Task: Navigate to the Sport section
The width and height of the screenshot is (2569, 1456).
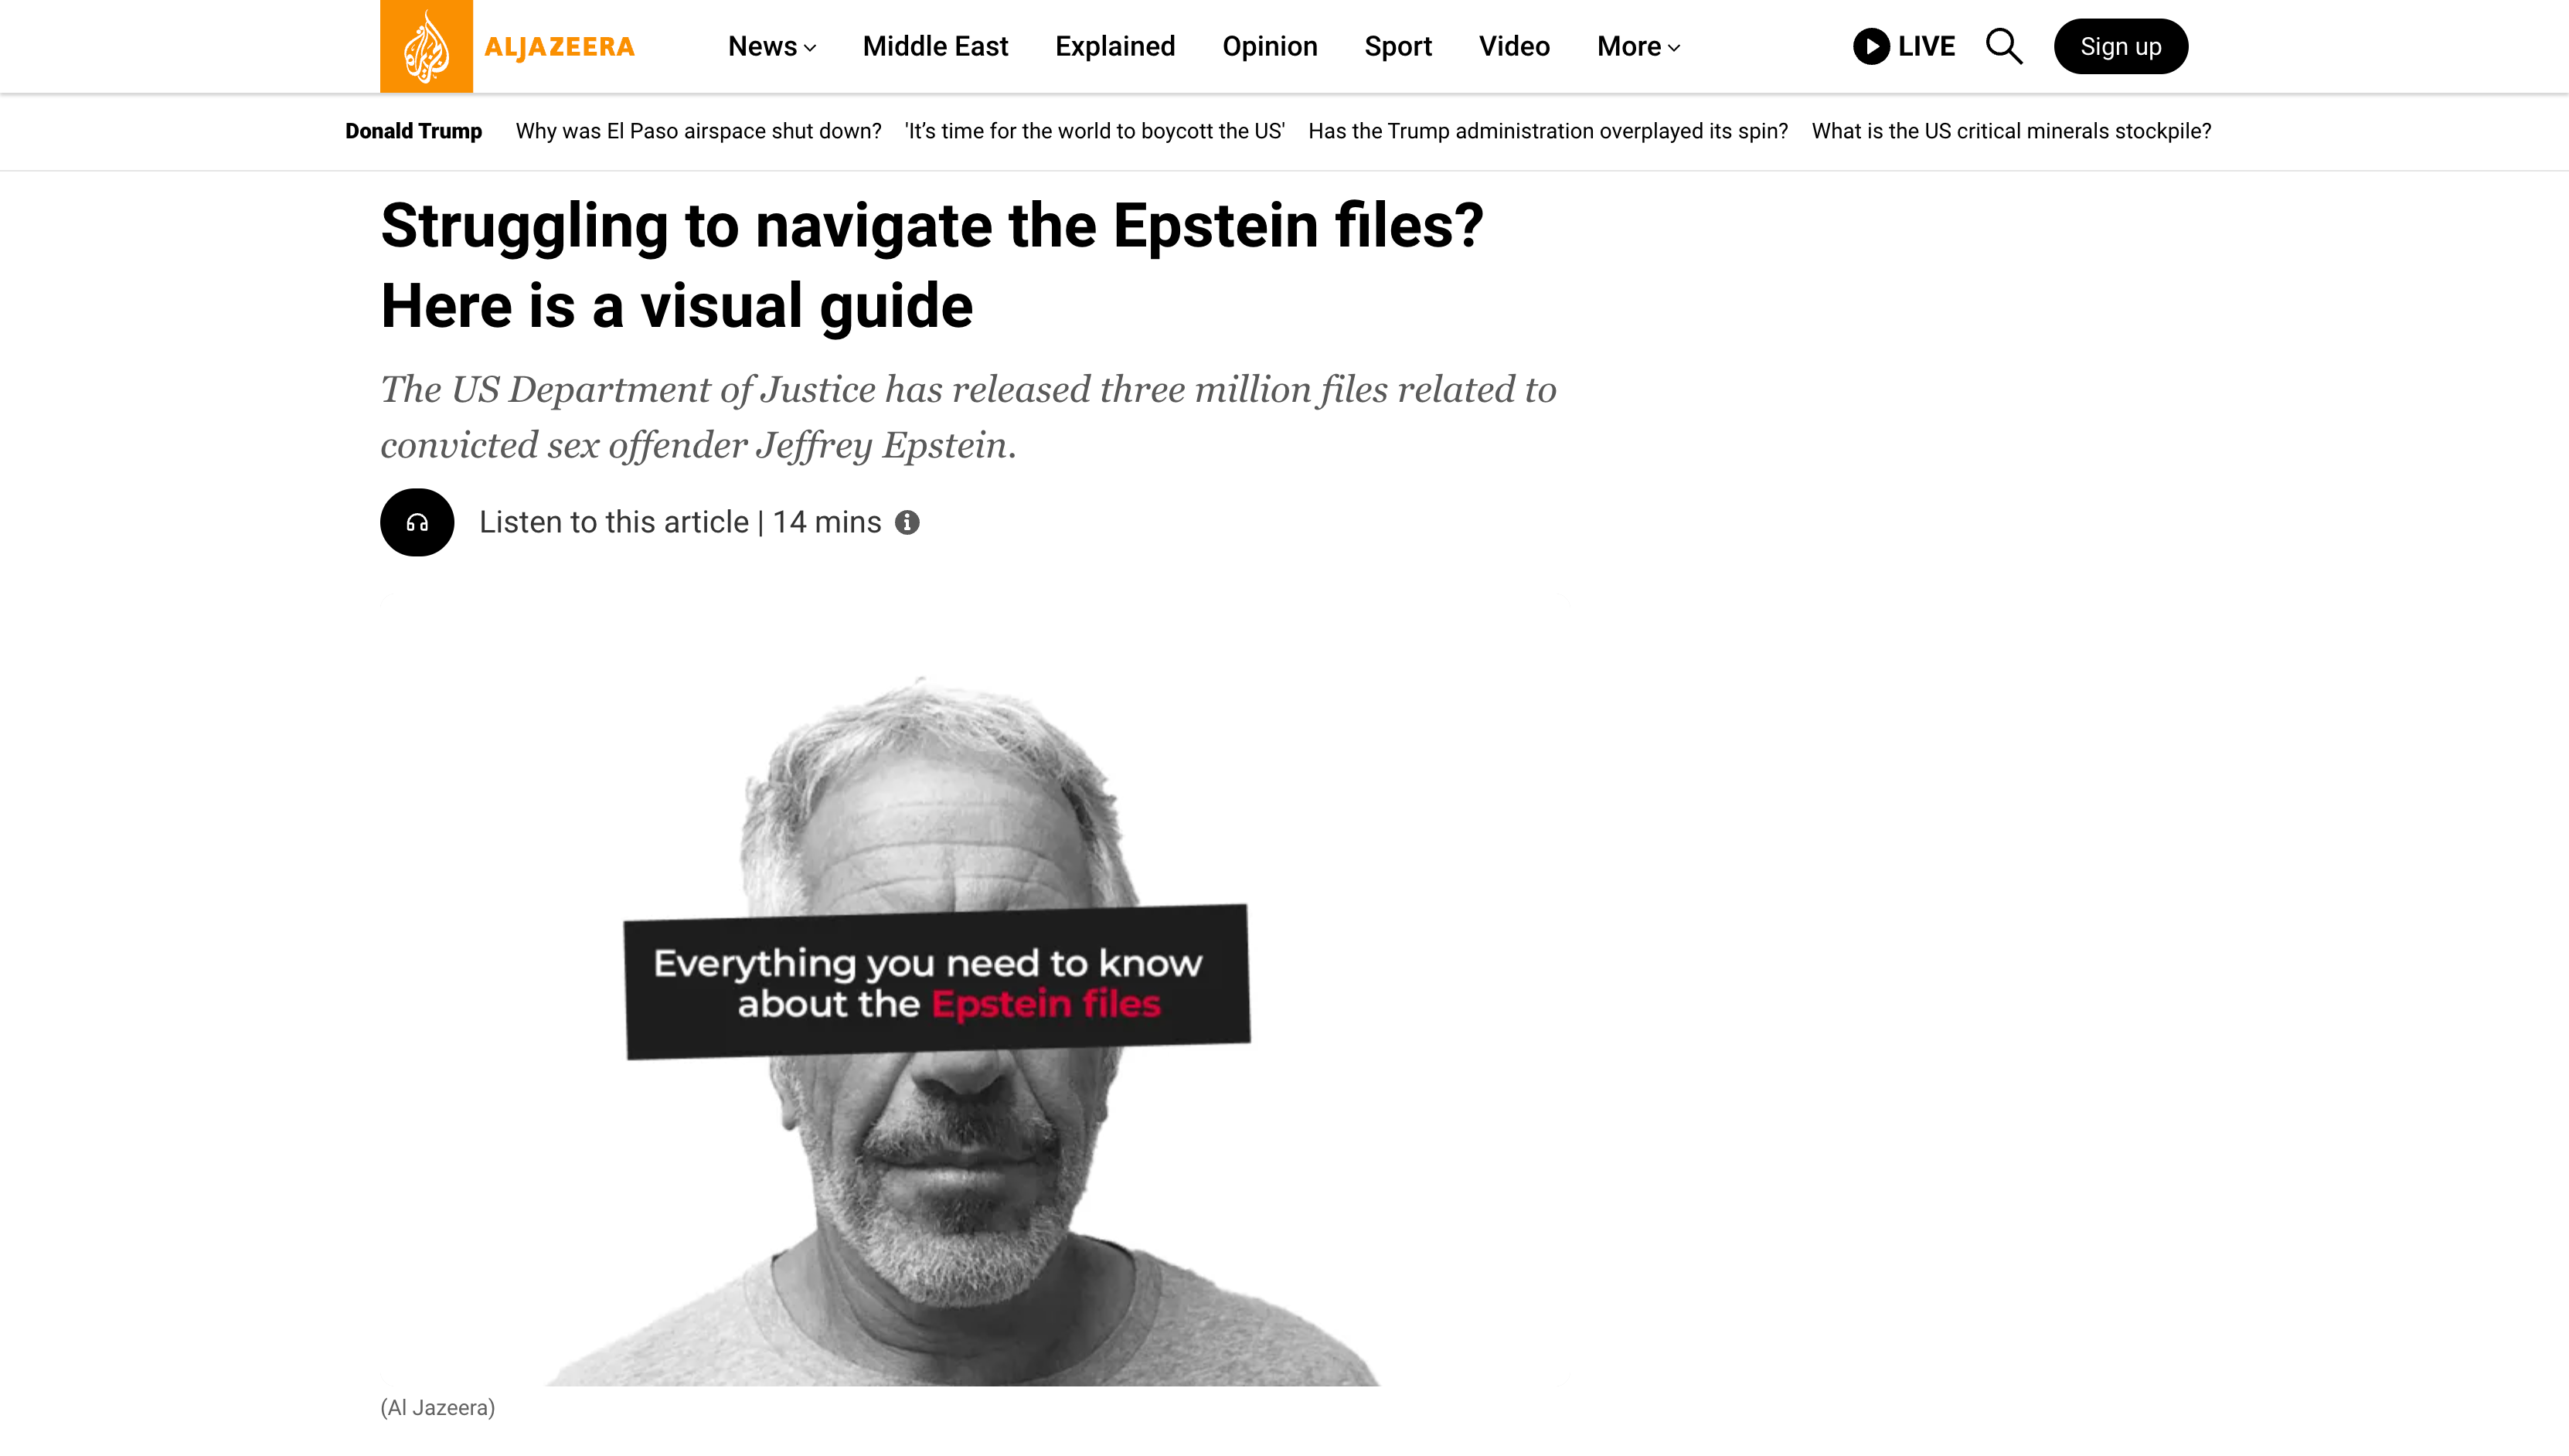Action: [x=1397, y=46]
